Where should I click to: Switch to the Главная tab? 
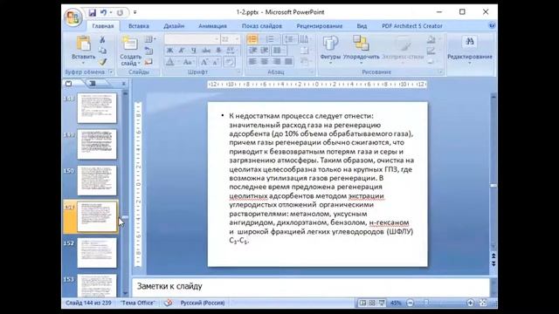click(x=103, y=26)
